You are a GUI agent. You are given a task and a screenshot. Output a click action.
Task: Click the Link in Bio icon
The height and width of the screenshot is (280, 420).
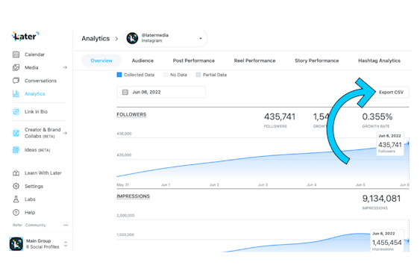(x=16, y=111)
